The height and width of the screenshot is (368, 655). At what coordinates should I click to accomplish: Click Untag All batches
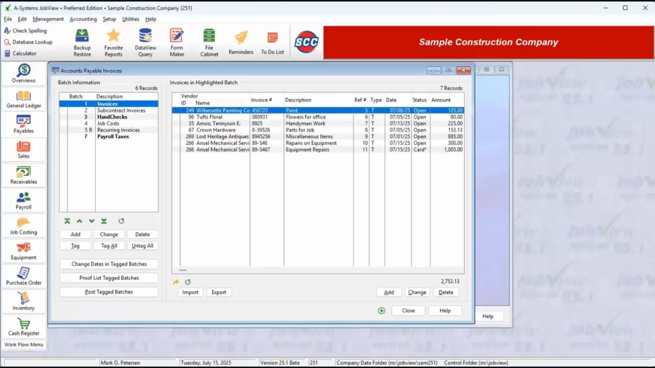142,246
